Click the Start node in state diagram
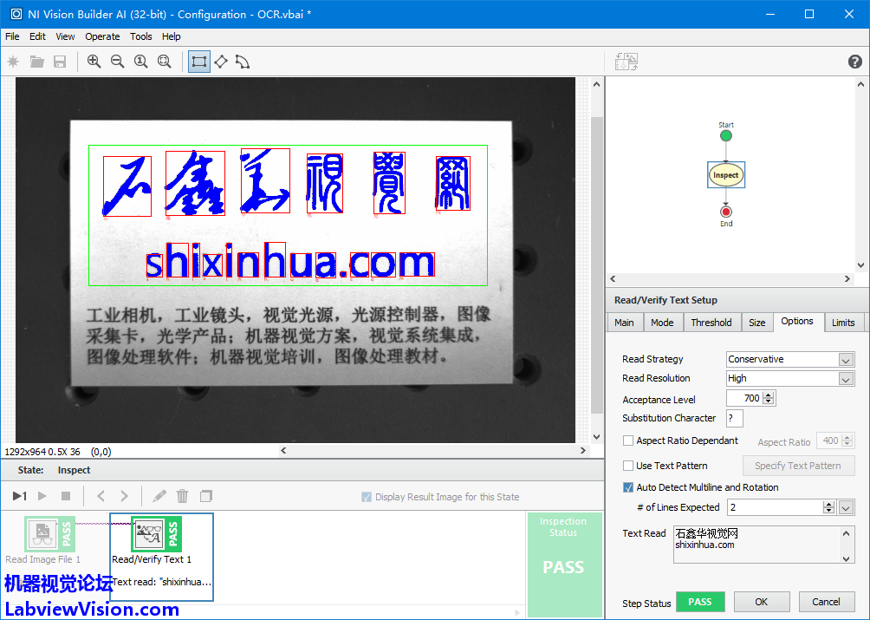The image size is (870, 620). point(726,136)
